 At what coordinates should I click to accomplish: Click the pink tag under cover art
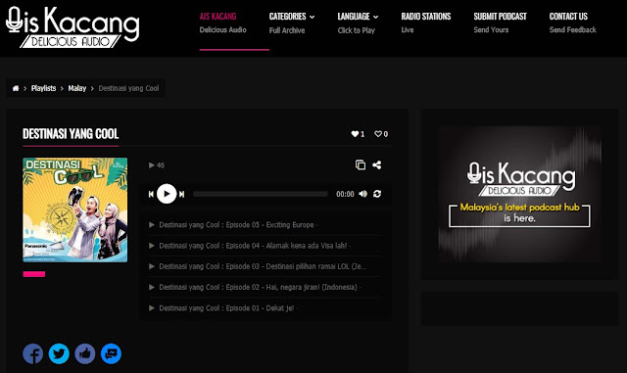34,274
